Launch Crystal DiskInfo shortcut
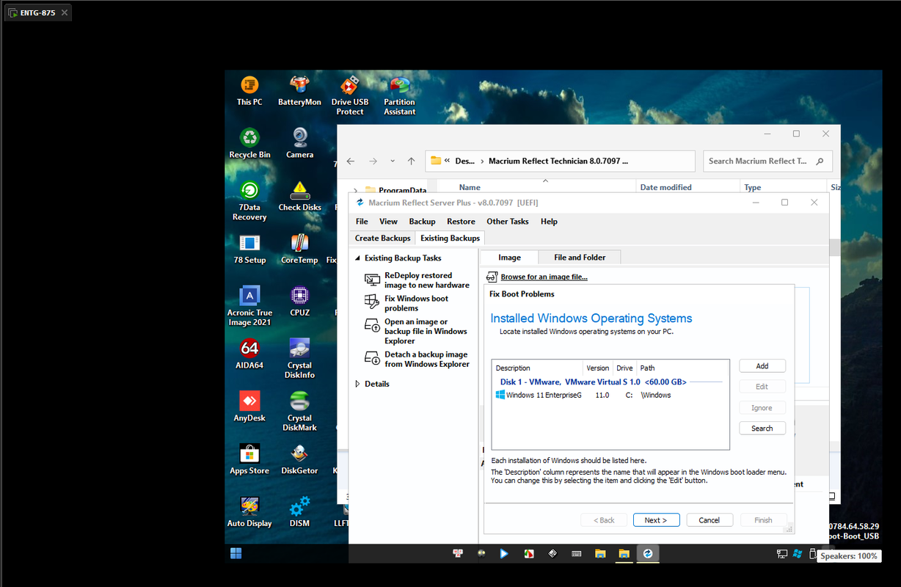Screen dimensions: 901x587 click(x=299, y=359)
